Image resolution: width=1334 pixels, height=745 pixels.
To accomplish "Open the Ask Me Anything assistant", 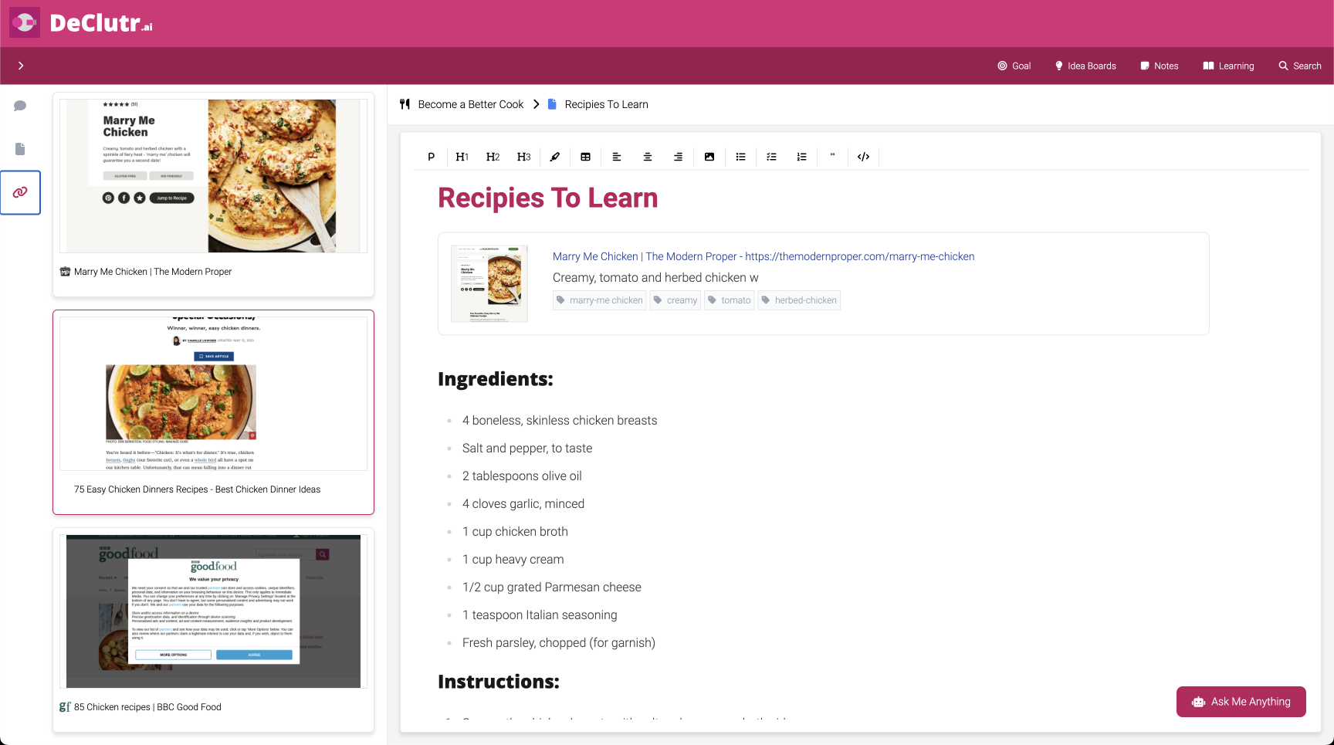I will [1241, 702].
